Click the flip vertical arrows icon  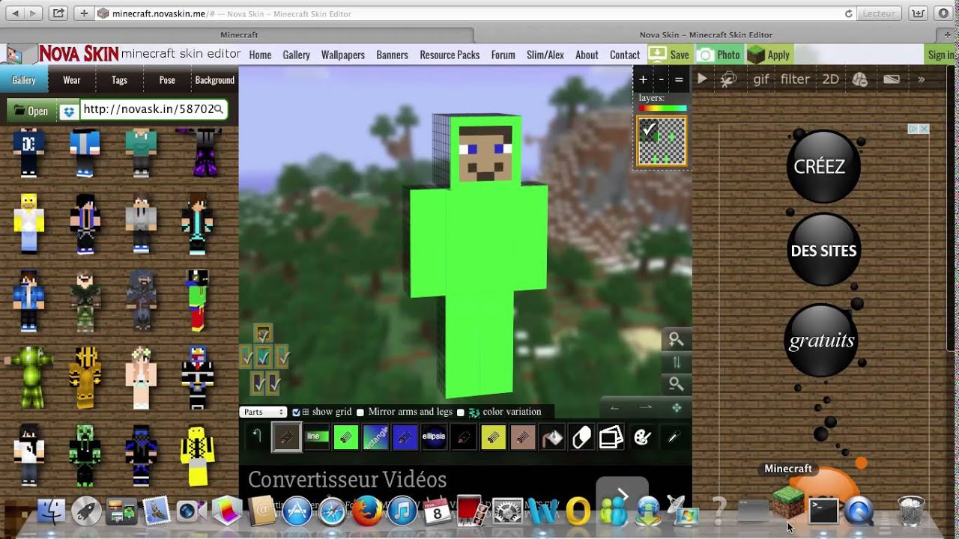click(x=677, y=362)
